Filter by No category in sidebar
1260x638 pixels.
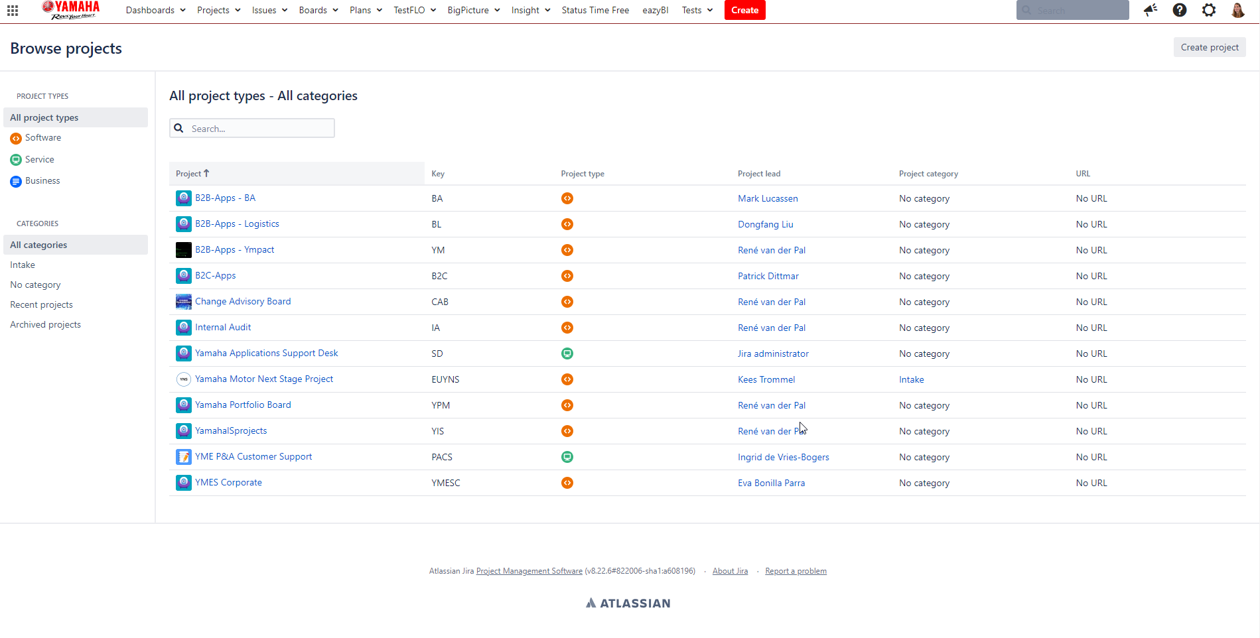(35, 285)
